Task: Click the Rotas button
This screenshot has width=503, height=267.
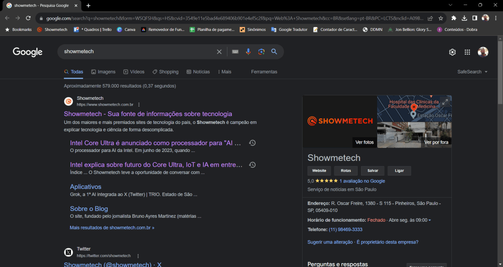Action: [x=346, y=171]
